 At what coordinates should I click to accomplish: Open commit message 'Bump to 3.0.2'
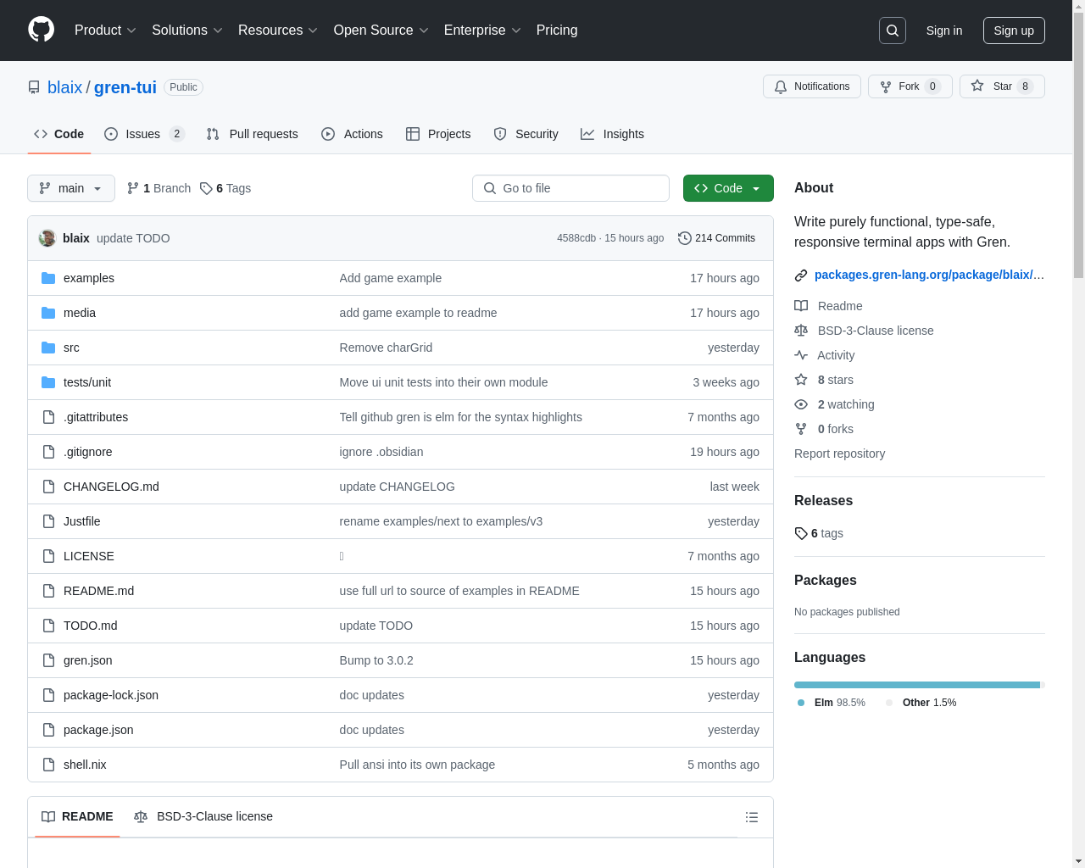[x=376, y=660]
